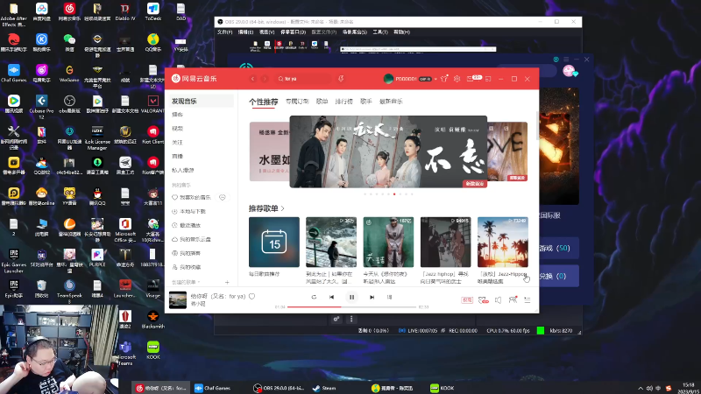This screenshot has height=394, width=701.
Task: Switch to mini player mode icon
Action: pos(488,79)
